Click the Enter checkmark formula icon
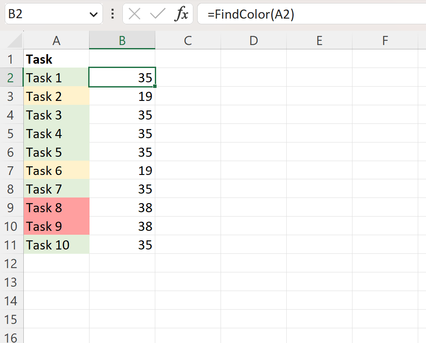 tap(157, 14)
